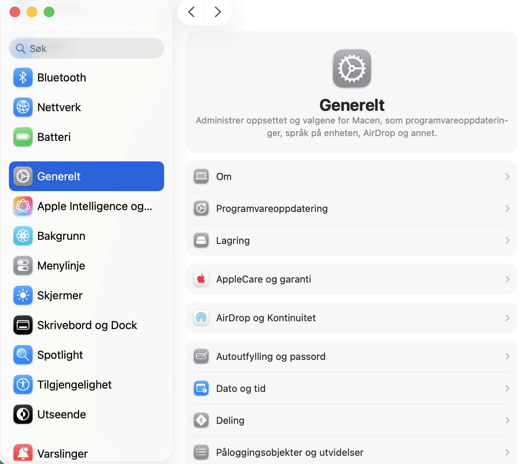Select Spotlight label in sidebar
The width and height of the screenshot is (522, 464).
(x=60, y=355)
